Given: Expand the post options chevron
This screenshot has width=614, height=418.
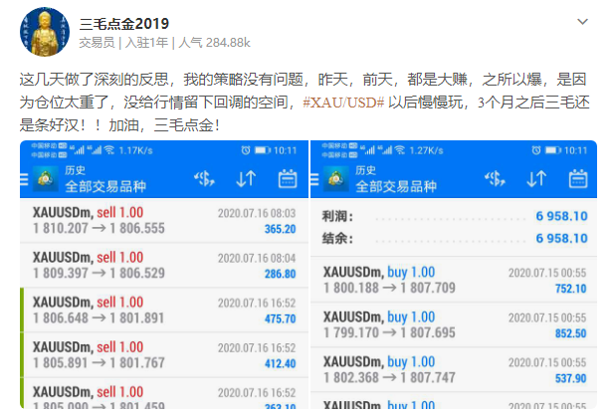Looking at the screenshot, I should [x=583, y=22].
